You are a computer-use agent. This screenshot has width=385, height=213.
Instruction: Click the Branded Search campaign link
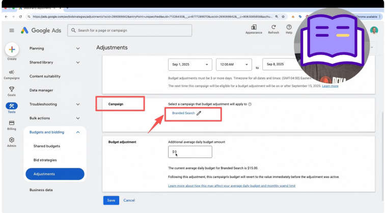click(x=183, y=113)
